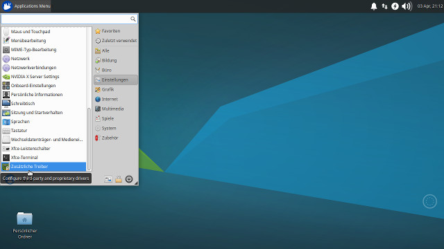Click the NVIDIA logo icon
The width and height of the screenshot is (444, 249).
6,77
